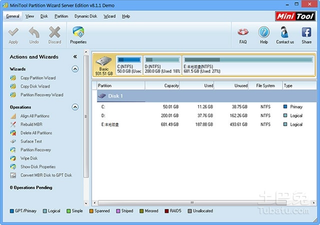Select the Basic 931.51 GB disk icon
The height and width of the screenshot is (225, 320).
point(104,65)
